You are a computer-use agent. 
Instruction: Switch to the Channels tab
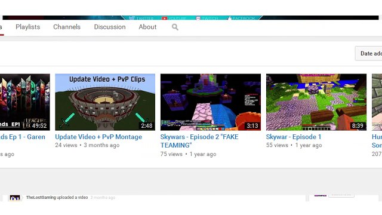[67, 27]
